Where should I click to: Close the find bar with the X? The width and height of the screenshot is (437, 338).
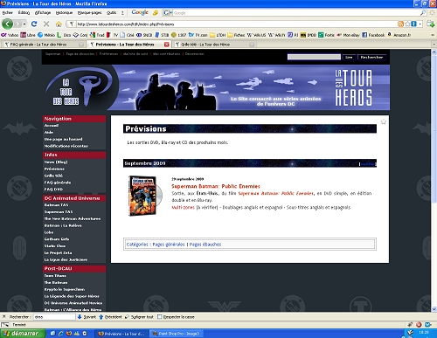[x=3, y=317]
